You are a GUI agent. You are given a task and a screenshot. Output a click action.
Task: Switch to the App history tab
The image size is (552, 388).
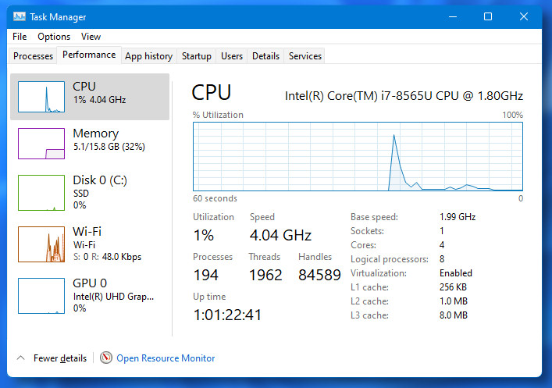[x=148, y=56]
